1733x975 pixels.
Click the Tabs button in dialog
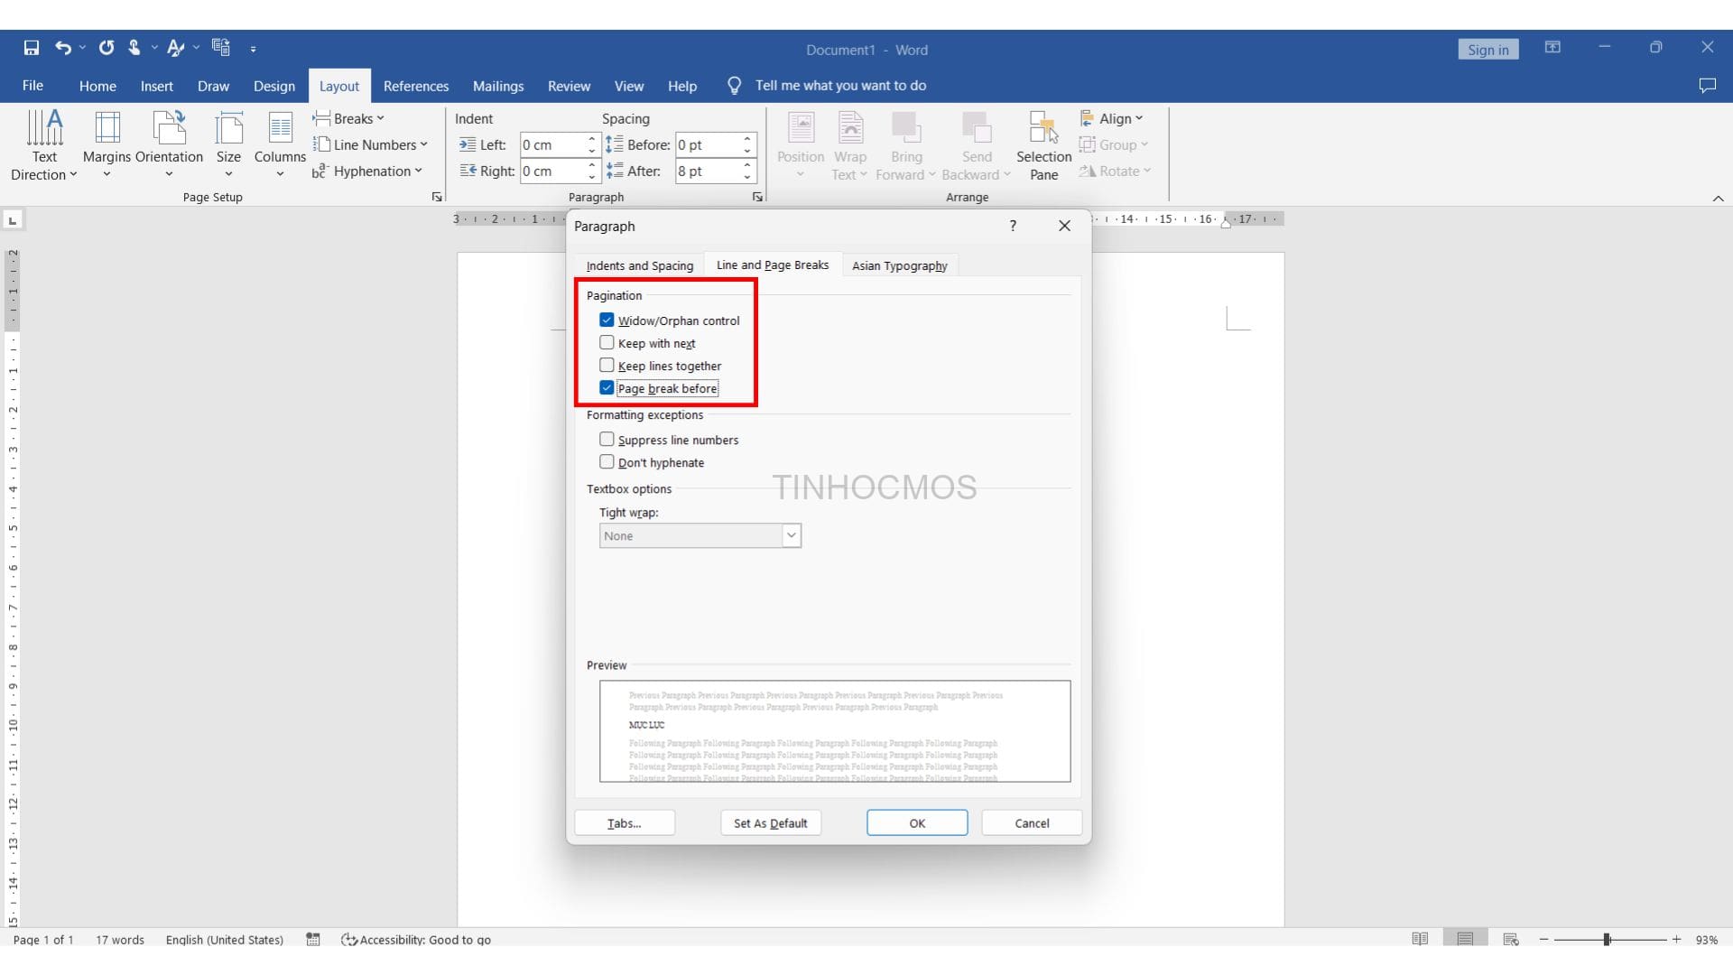pos(624,822)
